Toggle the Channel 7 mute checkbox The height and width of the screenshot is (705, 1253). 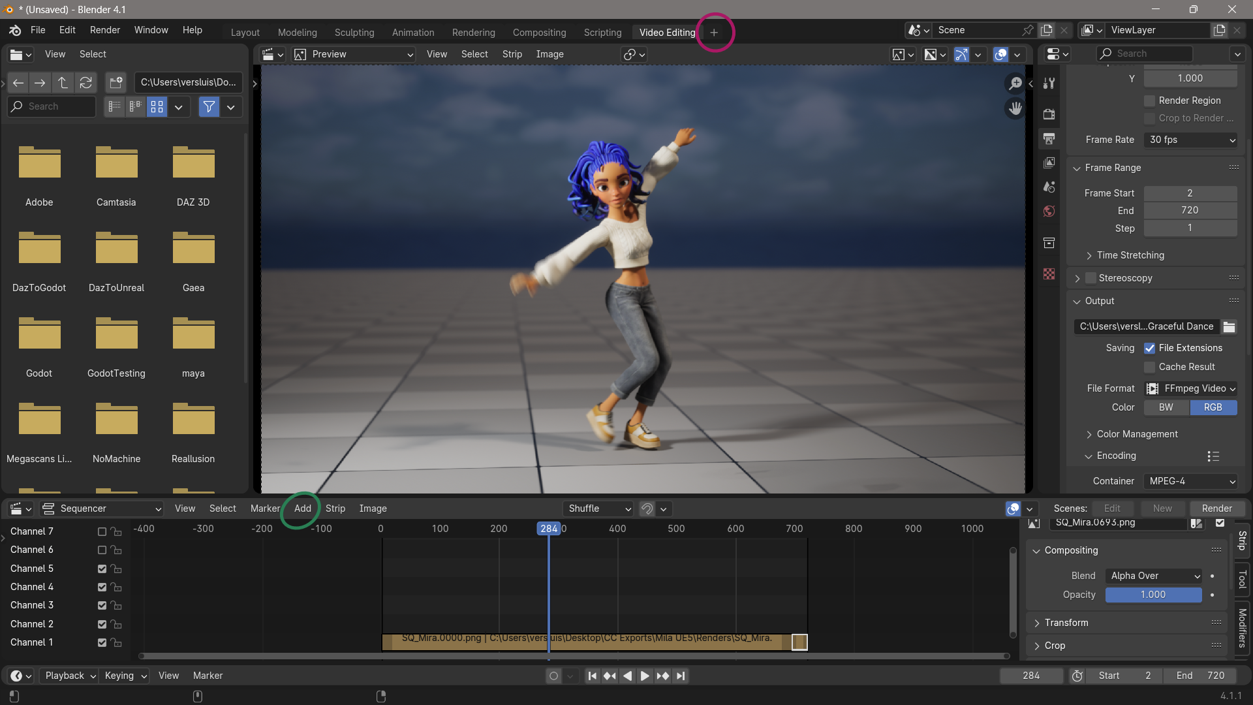(x=102, y=531)
